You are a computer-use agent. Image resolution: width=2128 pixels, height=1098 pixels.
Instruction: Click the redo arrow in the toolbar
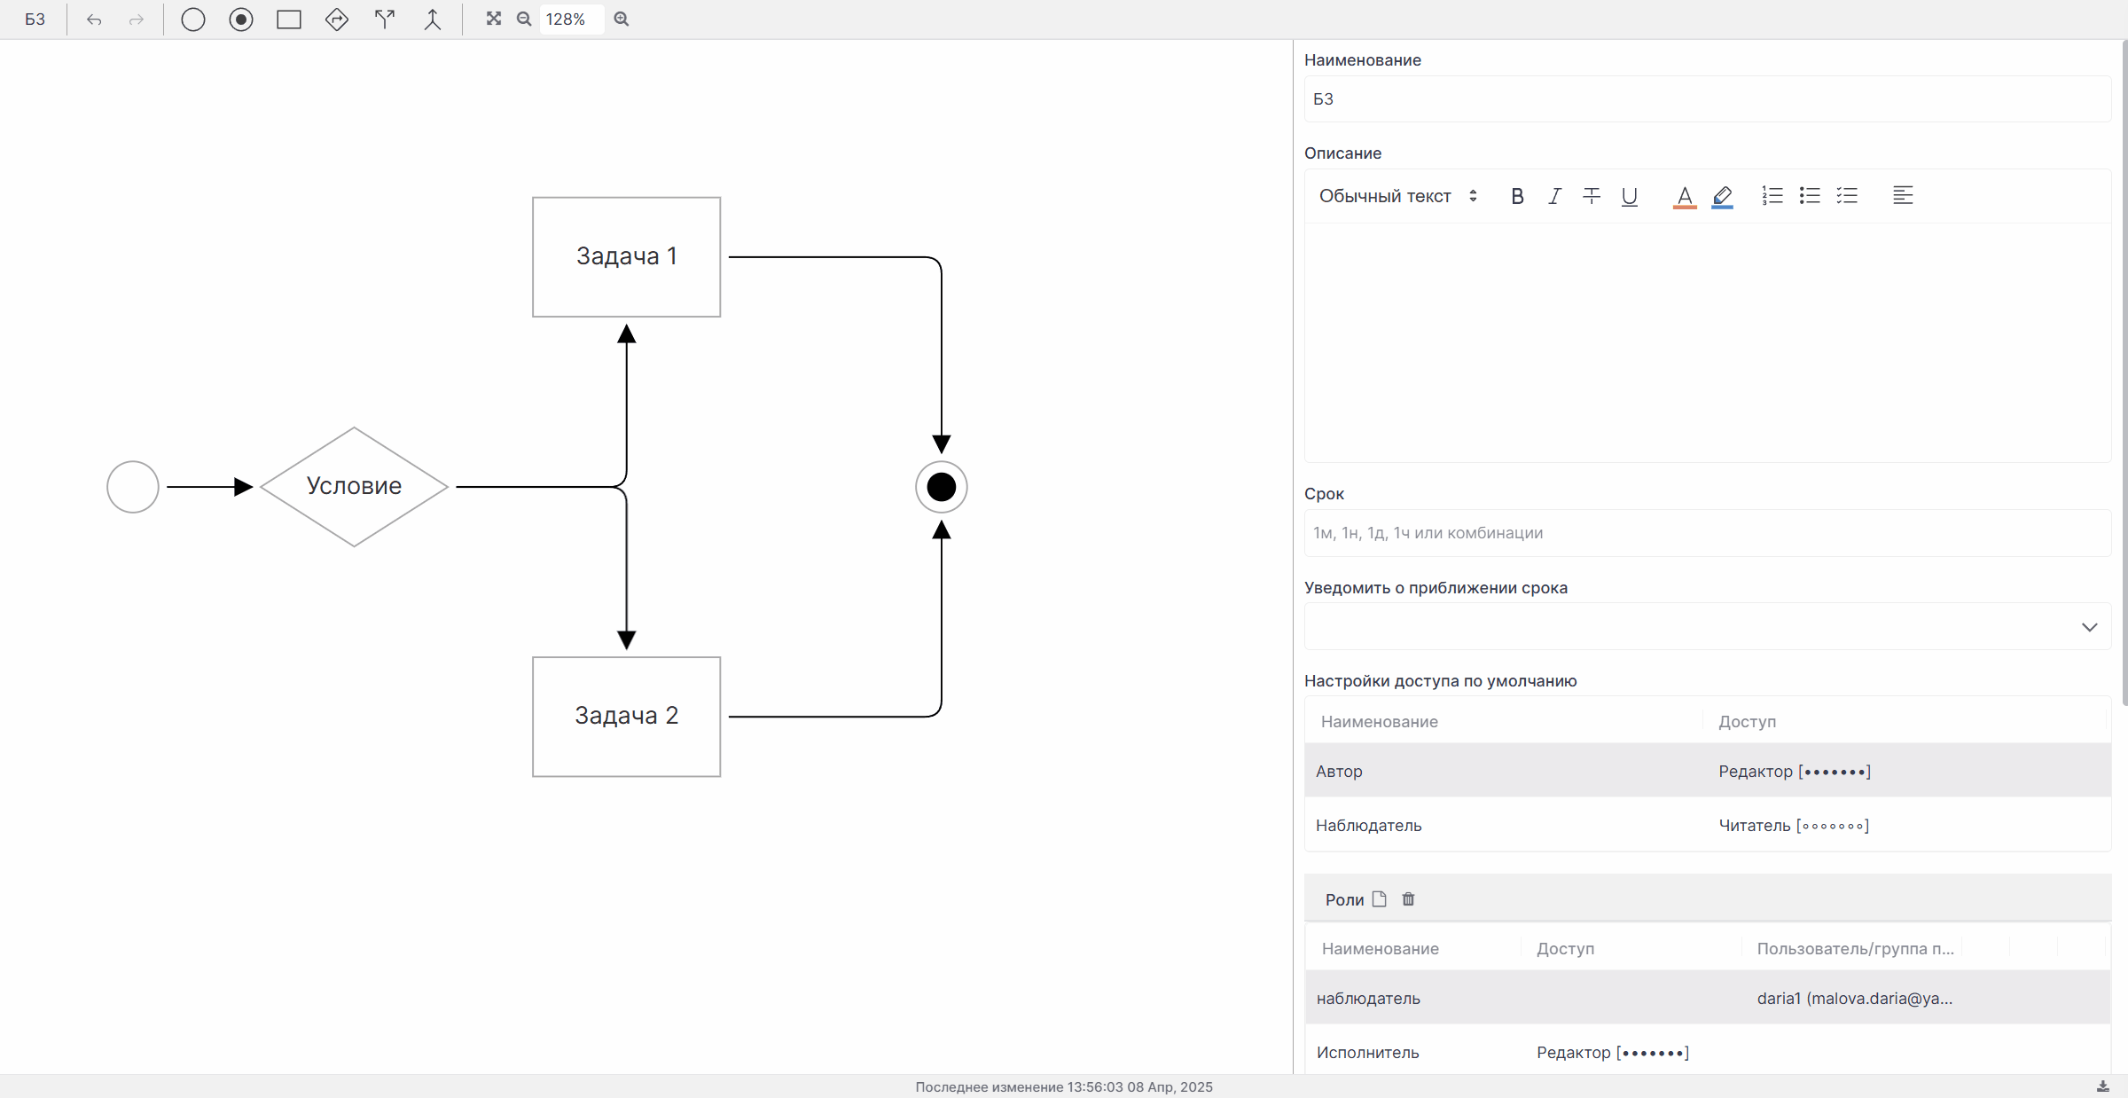coord(137,20)
